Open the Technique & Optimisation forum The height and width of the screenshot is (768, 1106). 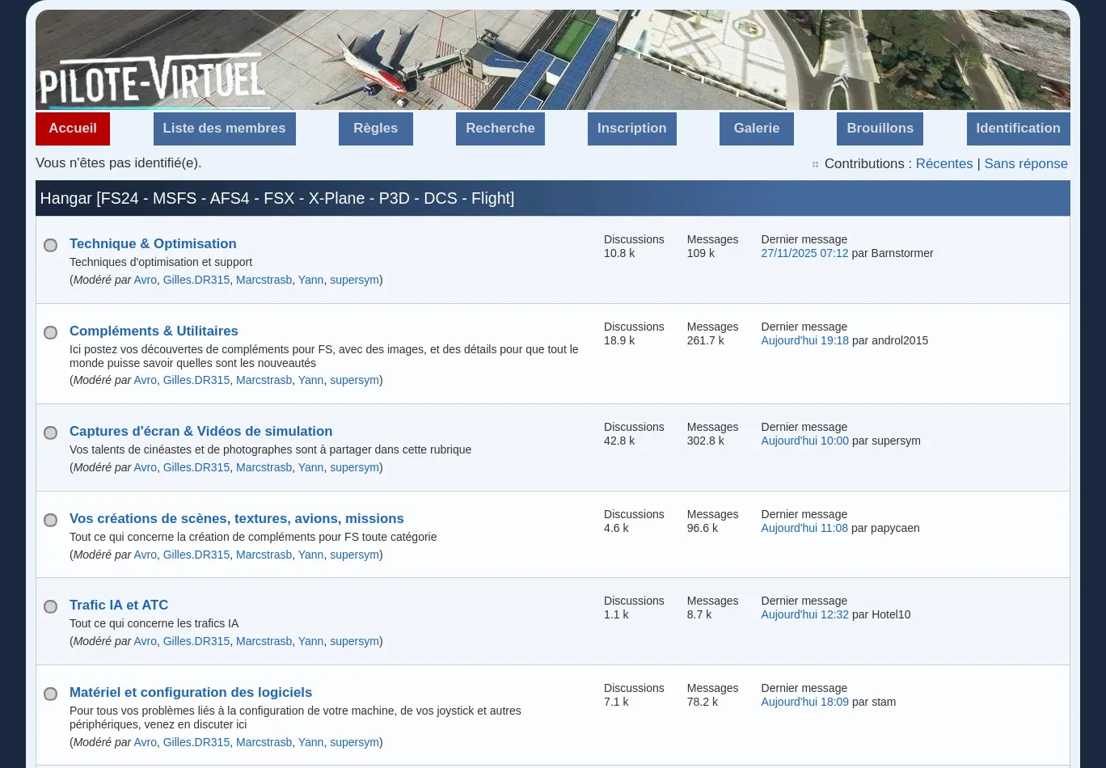153,243
